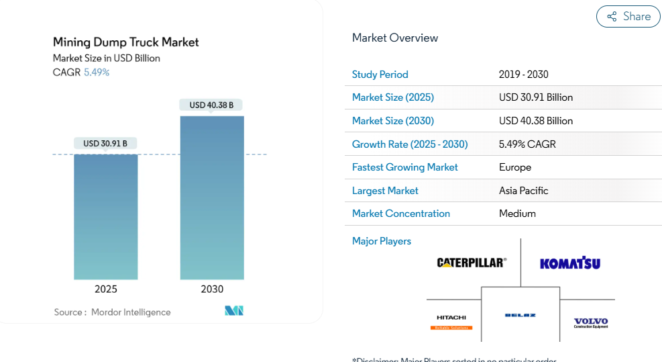The image size is (662, 362).
Task: Click Growth Rate (2025 - 2030) label
Action: coord(410,144)
